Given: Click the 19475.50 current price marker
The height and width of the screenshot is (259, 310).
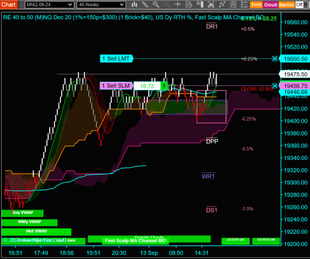Looking at the screenshot, I should click(295, 74).
